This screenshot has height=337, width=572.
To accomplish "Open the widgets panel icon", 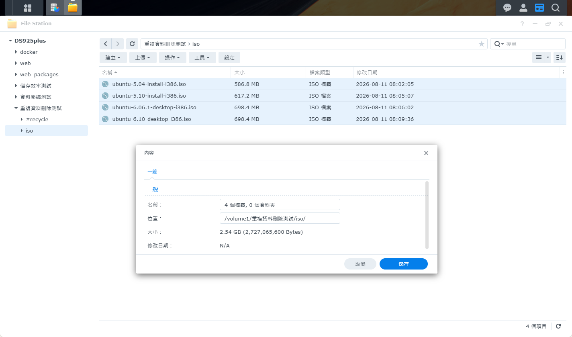I will pos(539,8).
